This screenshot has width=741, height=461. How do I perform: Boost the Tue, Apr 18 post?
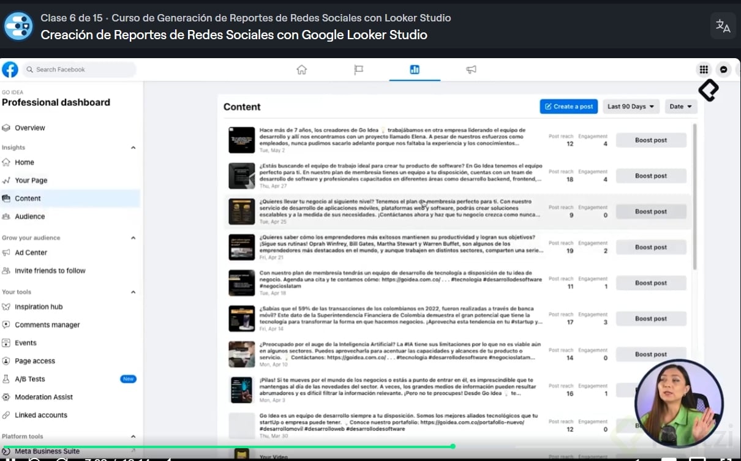point(651,283)
